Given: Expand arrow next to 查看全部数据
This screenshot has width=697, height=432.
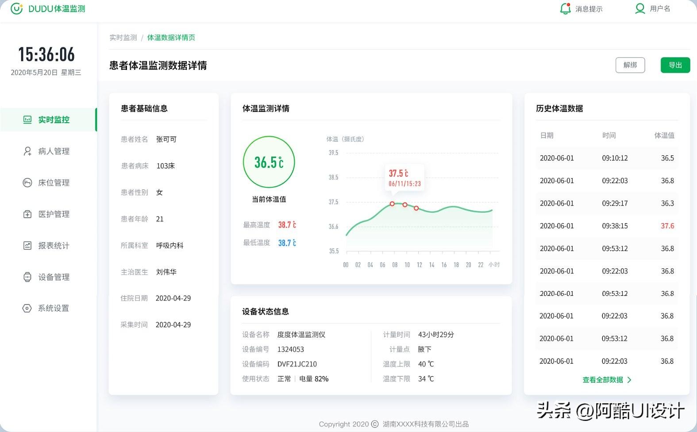Looking at the screenshot, I should coord(629,380).
